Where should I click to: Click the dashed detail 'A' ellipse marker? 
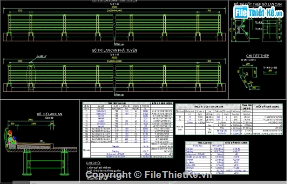click(x=31, y=76)
